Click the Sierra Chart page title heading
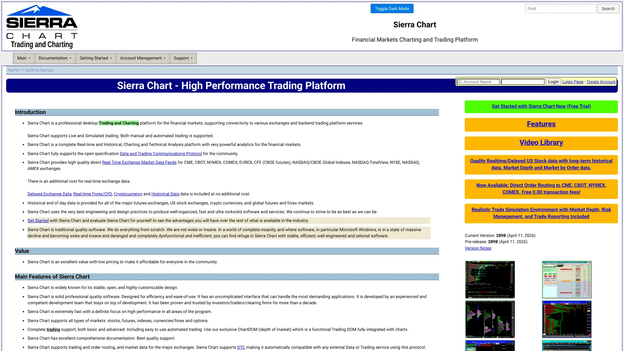Screen dimensions: 624x351 coord(415,25)
